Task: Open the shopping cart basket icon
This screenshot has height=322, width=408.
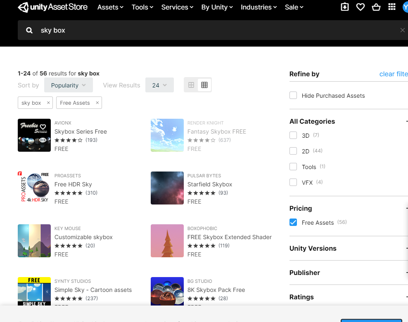Action: pos(376,7)
